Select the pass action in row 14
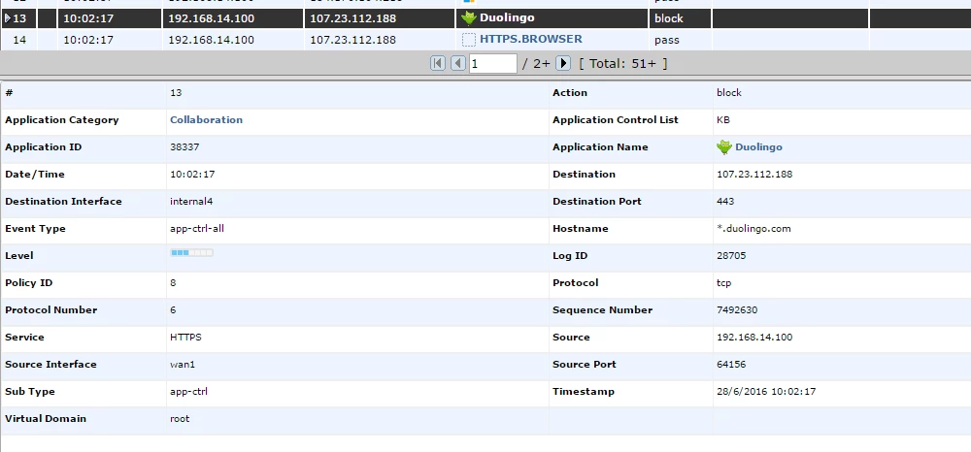Image resolution: width=971 pixels, height=452 pixels. coord(667,40)
